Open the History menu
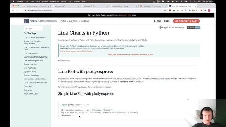 click(x=45, y=1)
